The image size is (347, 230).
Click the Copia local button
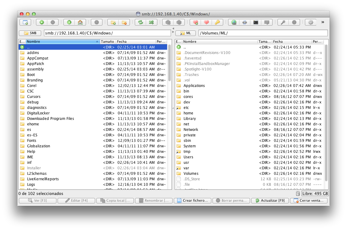(115, 200)
